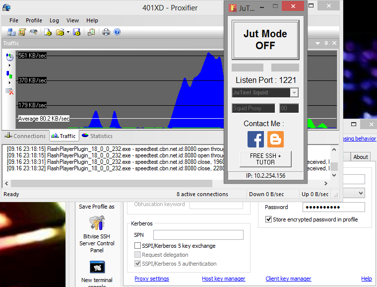
Task: Expand the arrow below the down/up arrows icon
Action: [9, 82]
